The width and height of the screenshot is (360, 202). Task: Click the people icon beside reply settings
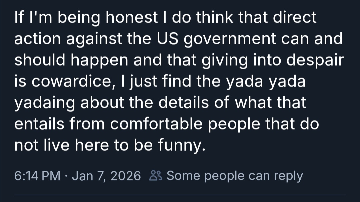(156, 175)
